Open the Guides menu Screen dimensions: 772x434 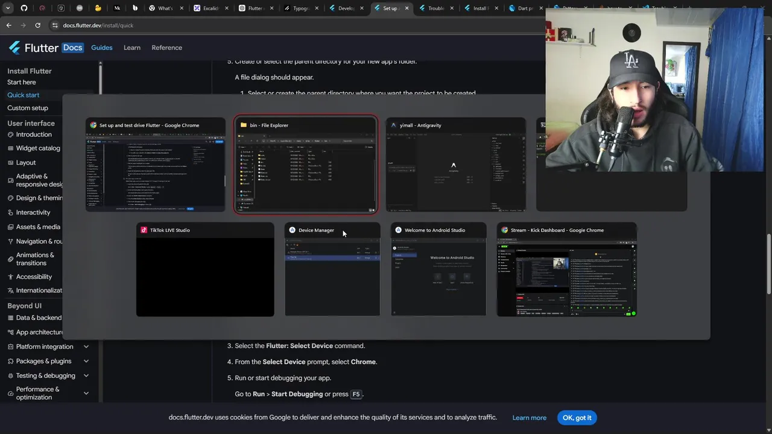(x=102, y=48)
